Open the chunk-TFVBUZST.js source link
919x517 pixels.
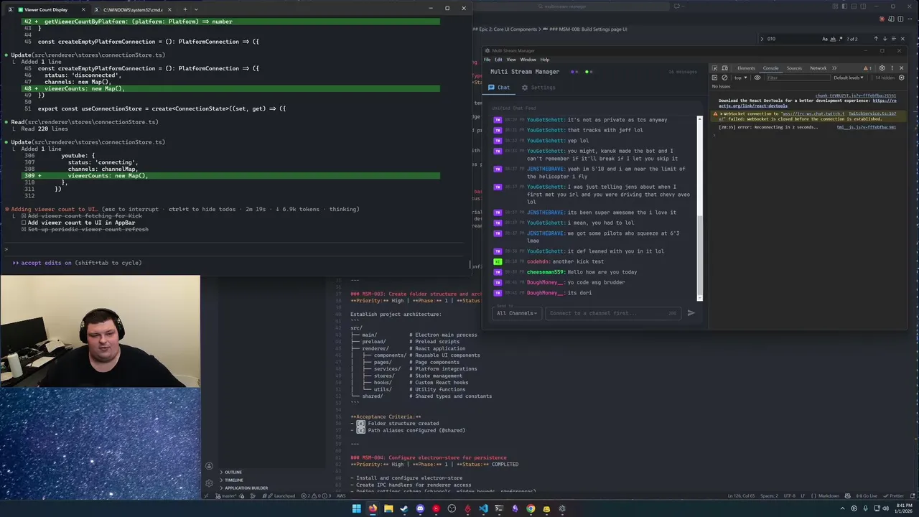point(856,96)
